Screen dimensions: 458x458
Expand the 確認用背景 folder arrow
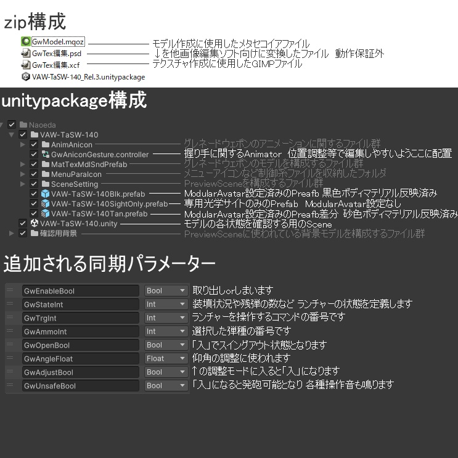point(11,233)
